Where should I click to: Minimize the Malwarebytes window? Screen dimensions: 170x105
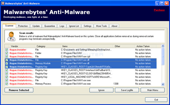click(x=157, y=3)
